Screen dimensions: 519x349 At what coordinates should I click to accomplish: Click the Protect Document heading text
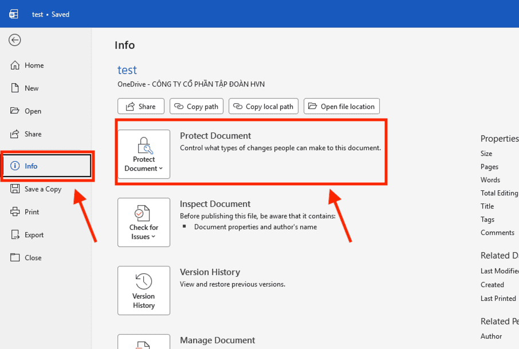pyautogui.click(x=215, y=136)
